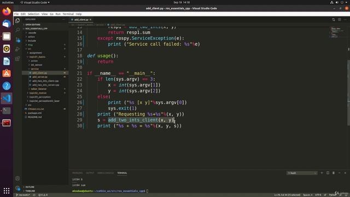Open the Extensions view
This screenshot has height=197, width=350.
point(17,59)
